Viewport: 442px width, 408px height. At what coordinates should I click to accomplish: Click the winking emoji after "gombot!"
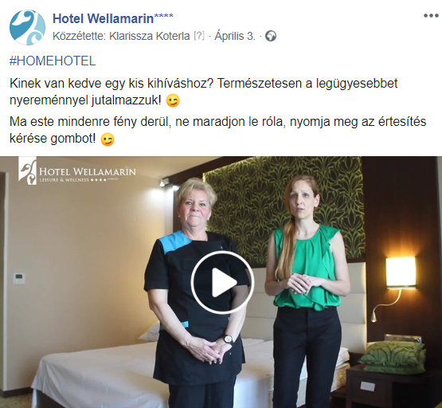[x=108, y=139]
